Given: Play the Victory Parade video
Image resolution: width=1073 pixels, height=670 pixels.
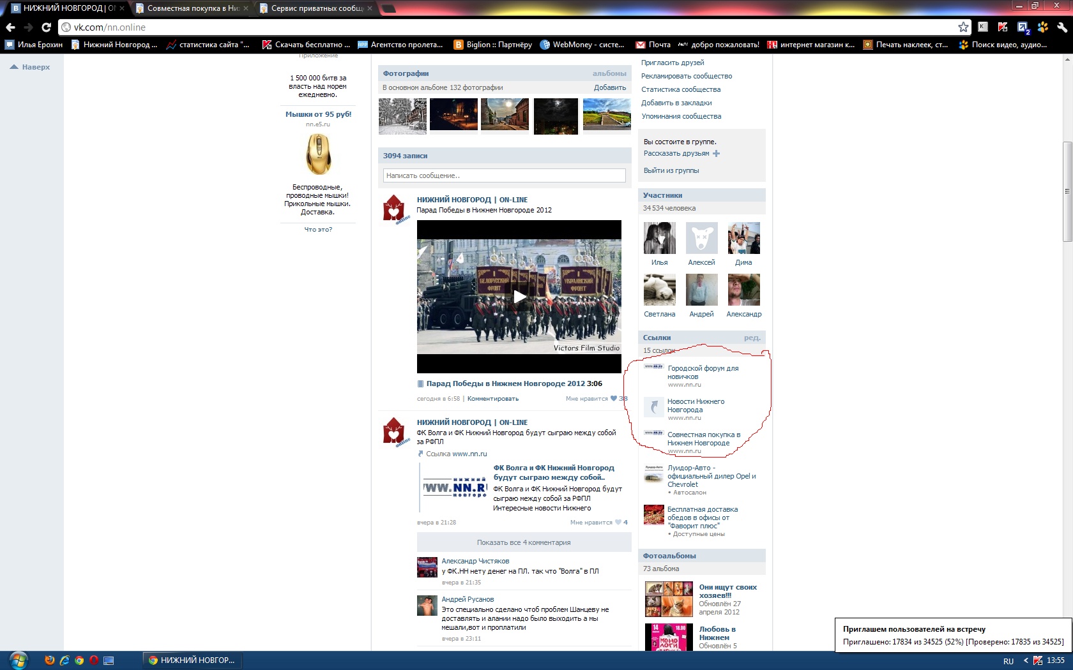Looking at the screenshot, I should click(519, 296).
